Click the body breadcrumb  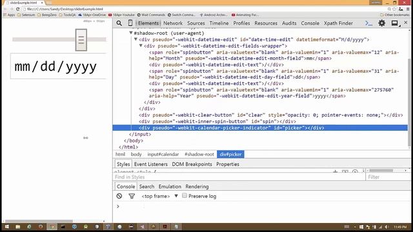pos(136,154)
